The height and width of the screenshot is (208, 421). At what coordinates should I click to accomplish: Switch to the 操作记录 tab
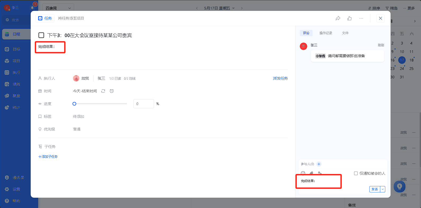tap(326, 33)
